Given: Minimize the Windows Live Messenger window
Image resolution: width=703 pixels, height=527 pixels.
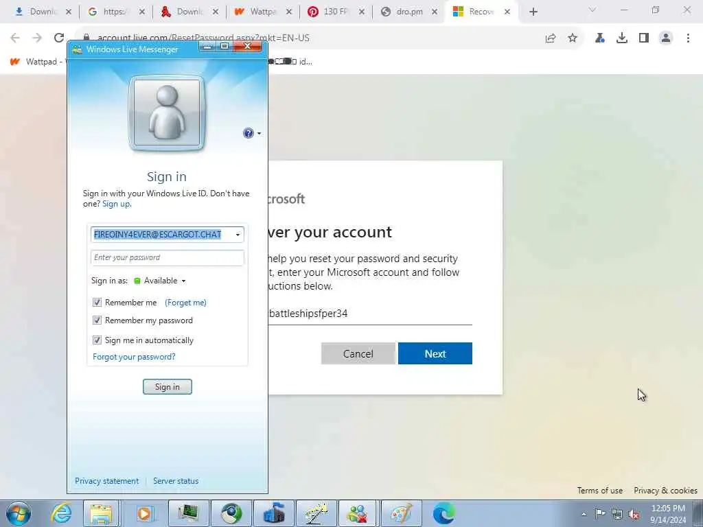Looking at the screenshot, I should 207,47.
